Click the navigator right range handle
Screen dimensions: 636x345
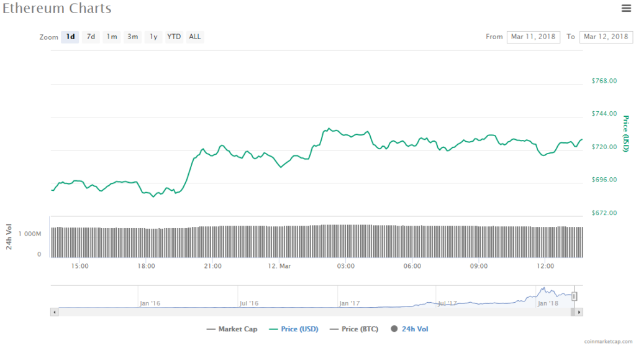[x=575, y=297]
